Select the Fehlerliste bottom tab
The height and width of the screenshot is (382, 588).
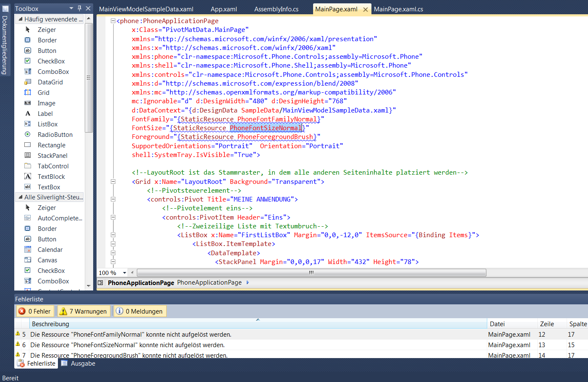tap(37, 364)
